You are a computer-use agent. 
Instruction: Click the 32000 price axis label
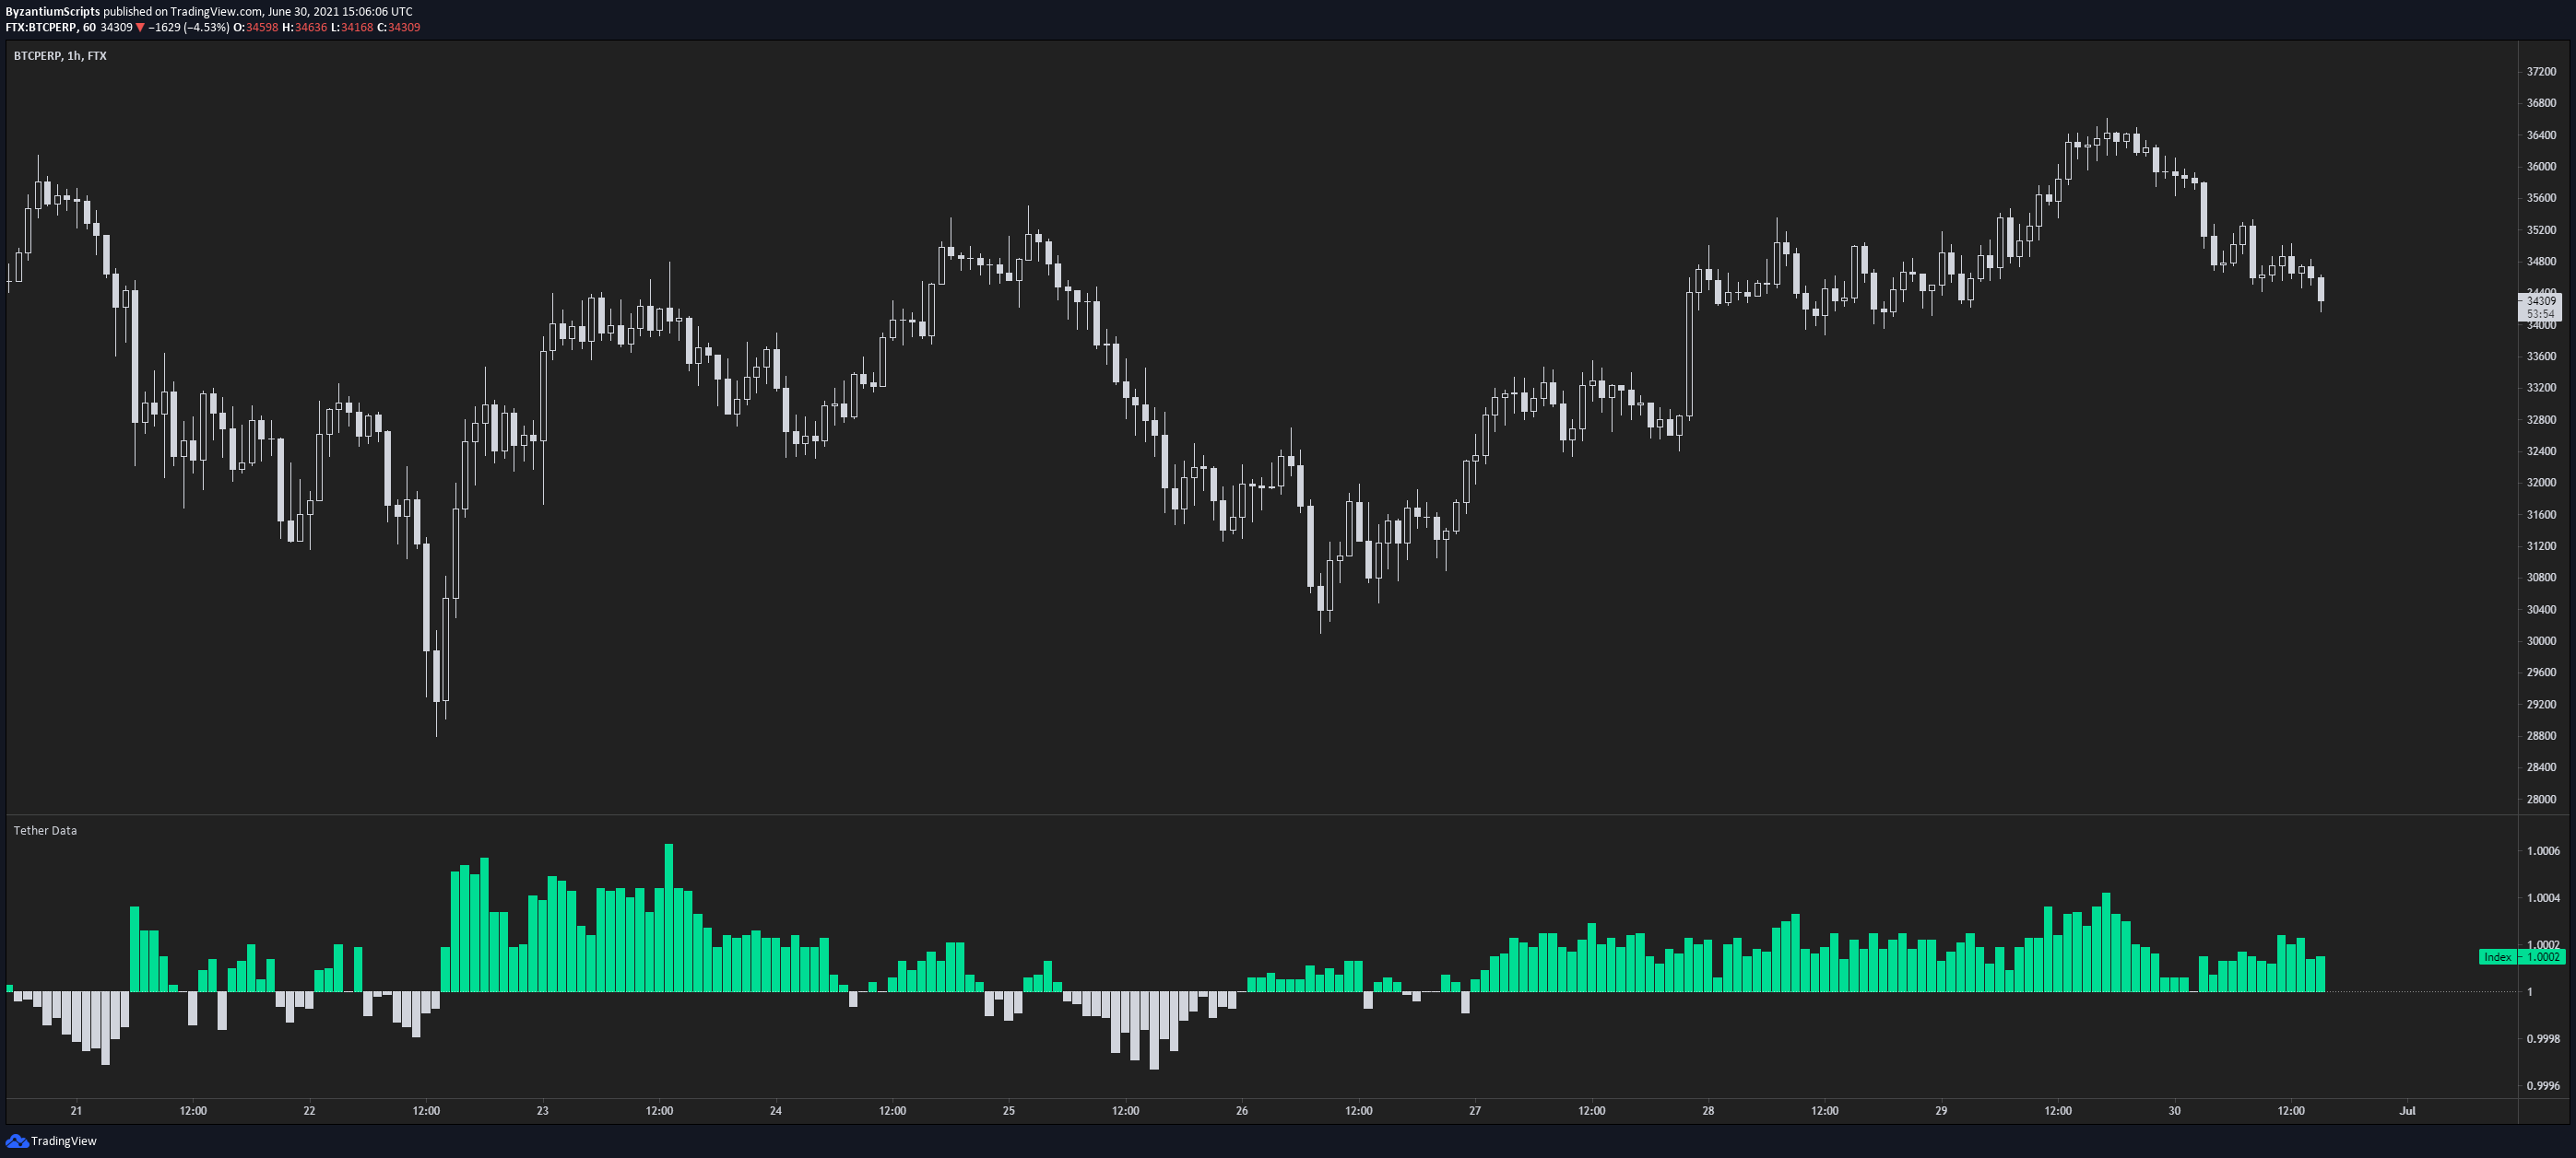pyautogui.click(x=2541, y=483)
